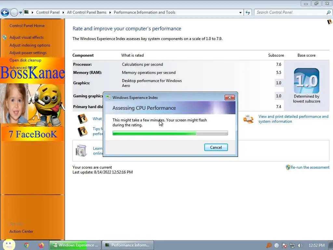Open Firefox from taskbar
The height and width of the screenshot is (250, 333).
[x=41, y=245]
